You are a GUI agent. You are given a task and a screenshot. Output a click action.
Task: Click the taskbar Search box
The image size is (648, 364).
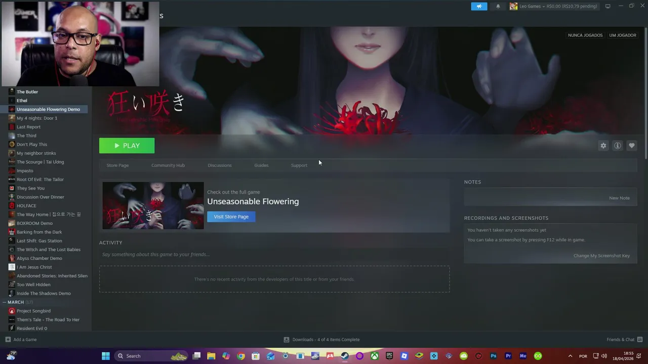(x=150, y=356)
